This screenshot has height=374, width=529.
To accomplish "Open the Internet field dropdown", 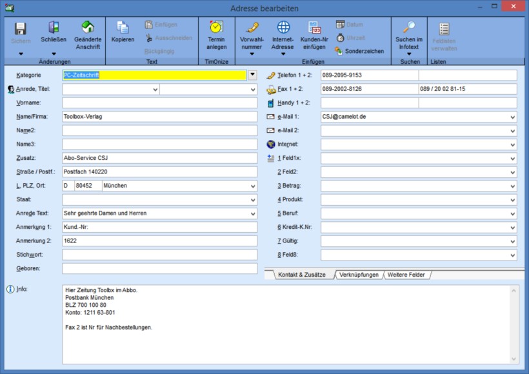I will pos(513,144).
